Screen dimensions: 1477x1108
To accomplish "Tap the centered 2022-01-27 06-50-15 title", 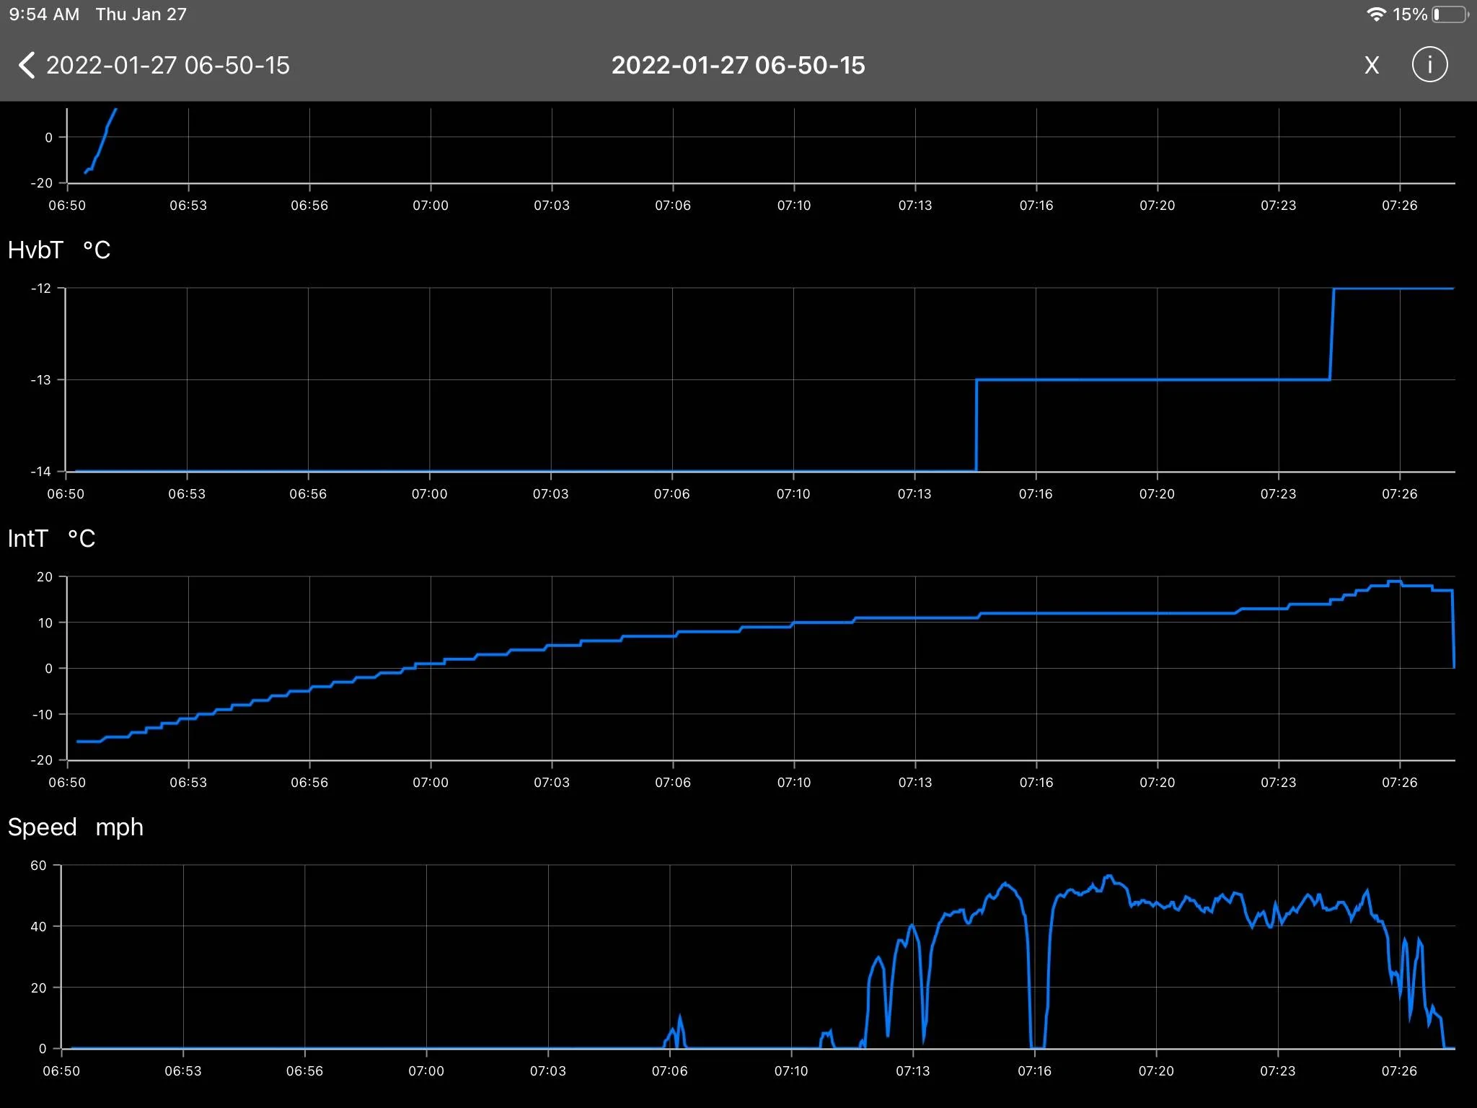I will [x=738, y=65].
